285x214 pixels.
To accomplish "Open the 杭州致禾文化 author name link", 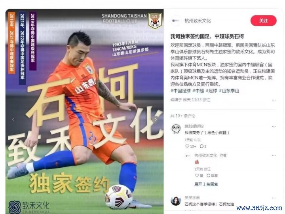I will pyautogui.click(x=198, y=21).
